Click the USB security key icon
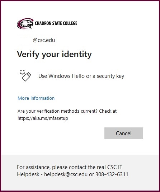 (27, 77)
